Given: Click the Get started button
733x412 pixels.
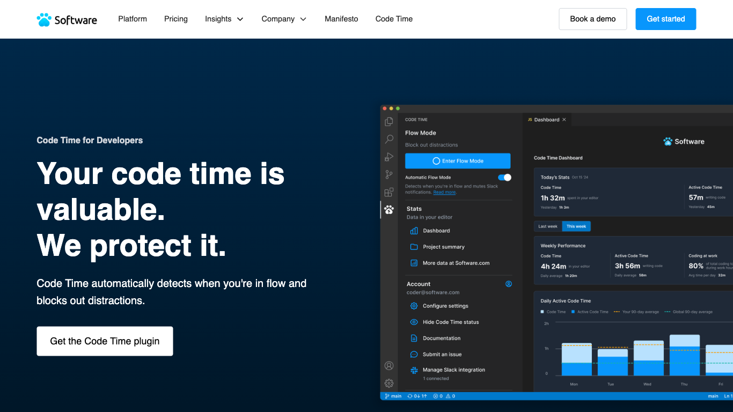Looking at the screenshot, I should tap(665, 19).
